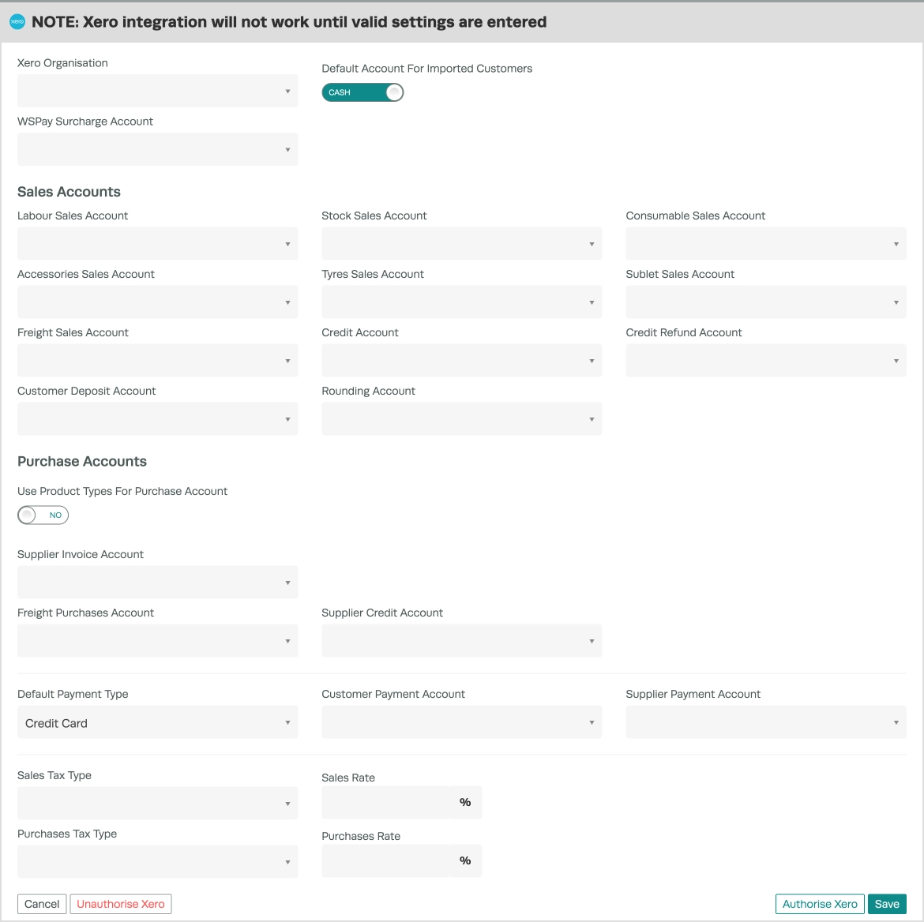Open the WSPay Surcharge Account dropdown
The height and width of the screenshot is (922, 924).
coord(157,149)
